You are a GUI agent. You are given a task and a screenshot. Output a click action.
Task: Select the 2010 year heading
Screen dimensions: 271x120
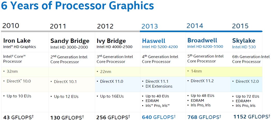pos(11,26)
